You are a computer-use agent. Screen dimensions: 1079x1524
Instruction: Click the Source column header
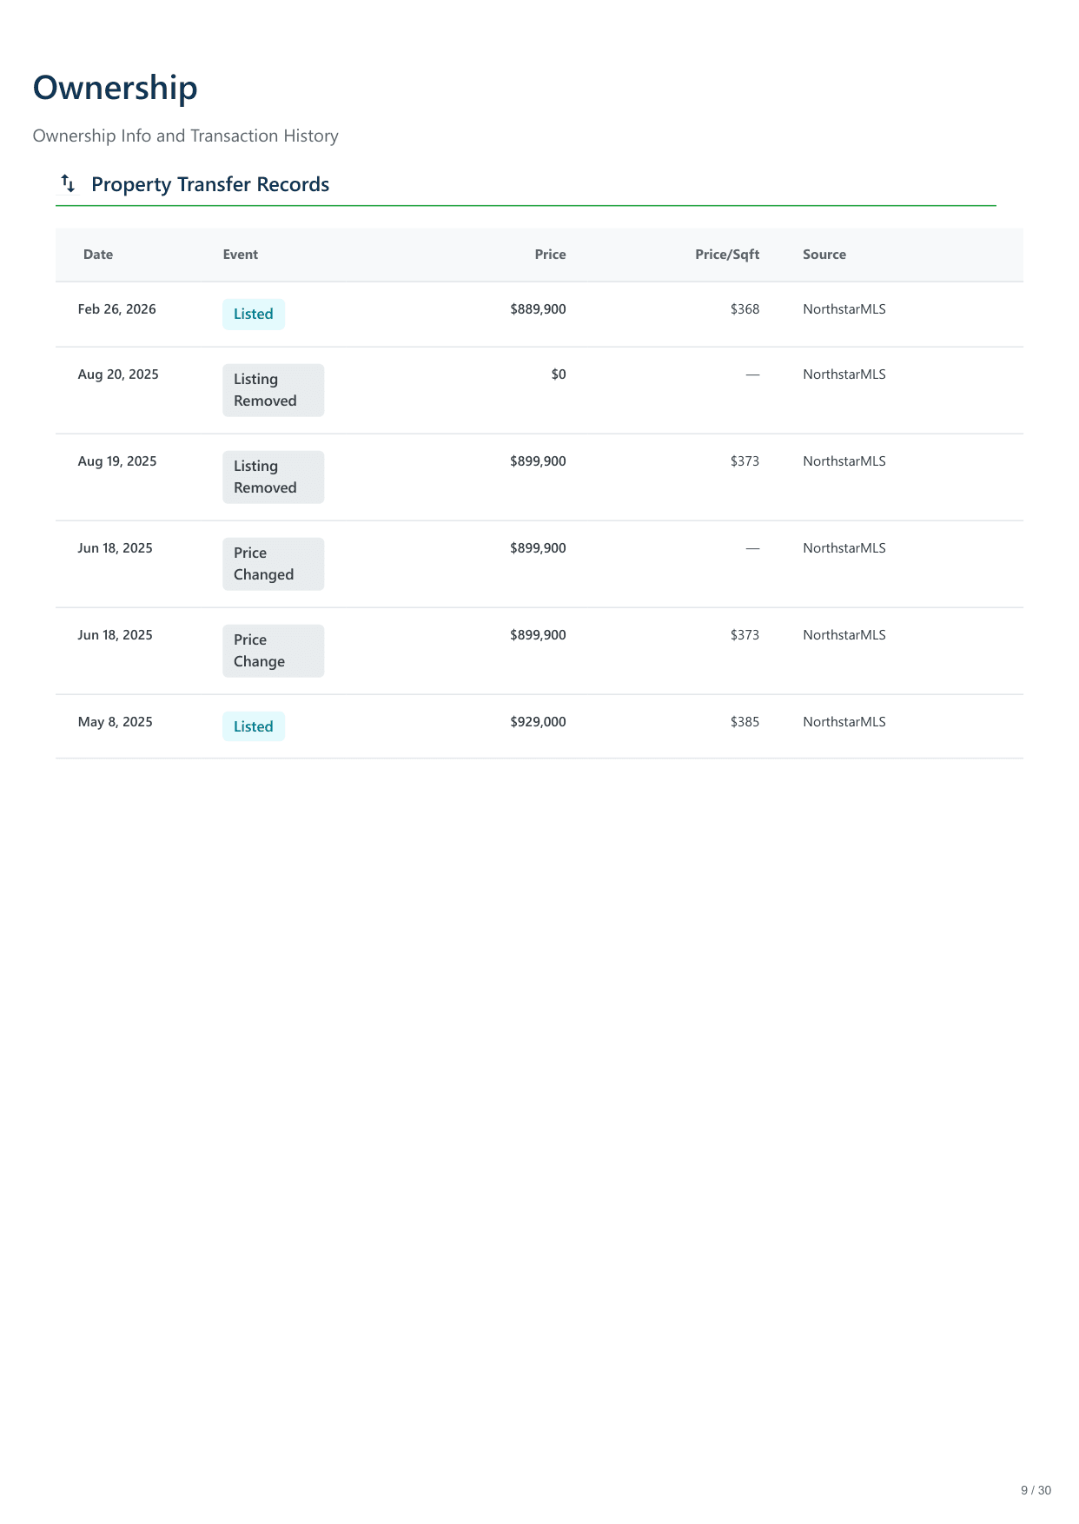pos(824,255)
